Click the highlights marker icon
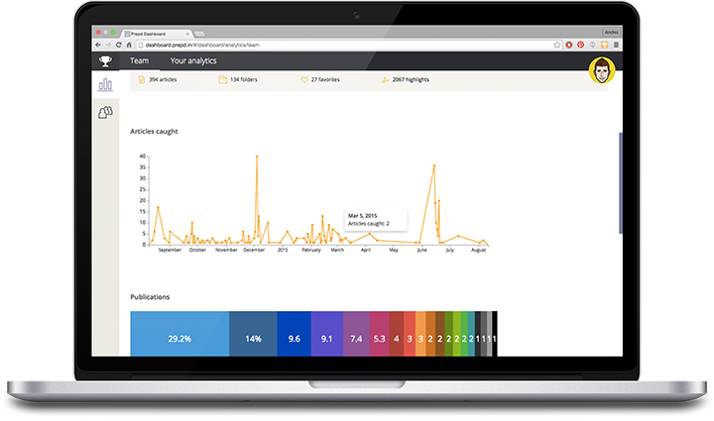The image size is (714, 421). [x=385, y=79]
